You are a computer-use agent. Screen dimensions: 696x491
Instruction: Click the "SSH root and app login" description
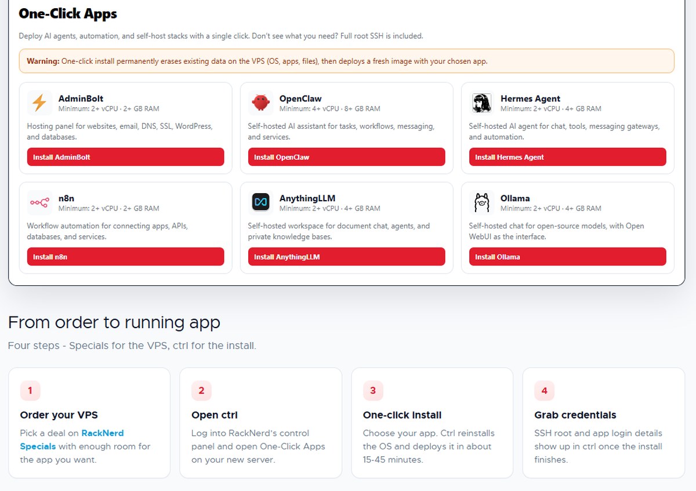coord(598,446)
